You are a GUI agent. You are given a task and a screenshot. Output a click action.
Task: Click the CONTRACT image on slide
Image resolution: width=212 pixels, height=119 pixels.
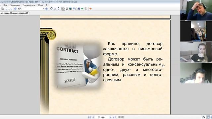pyautogui.click(x=78, y=65)
